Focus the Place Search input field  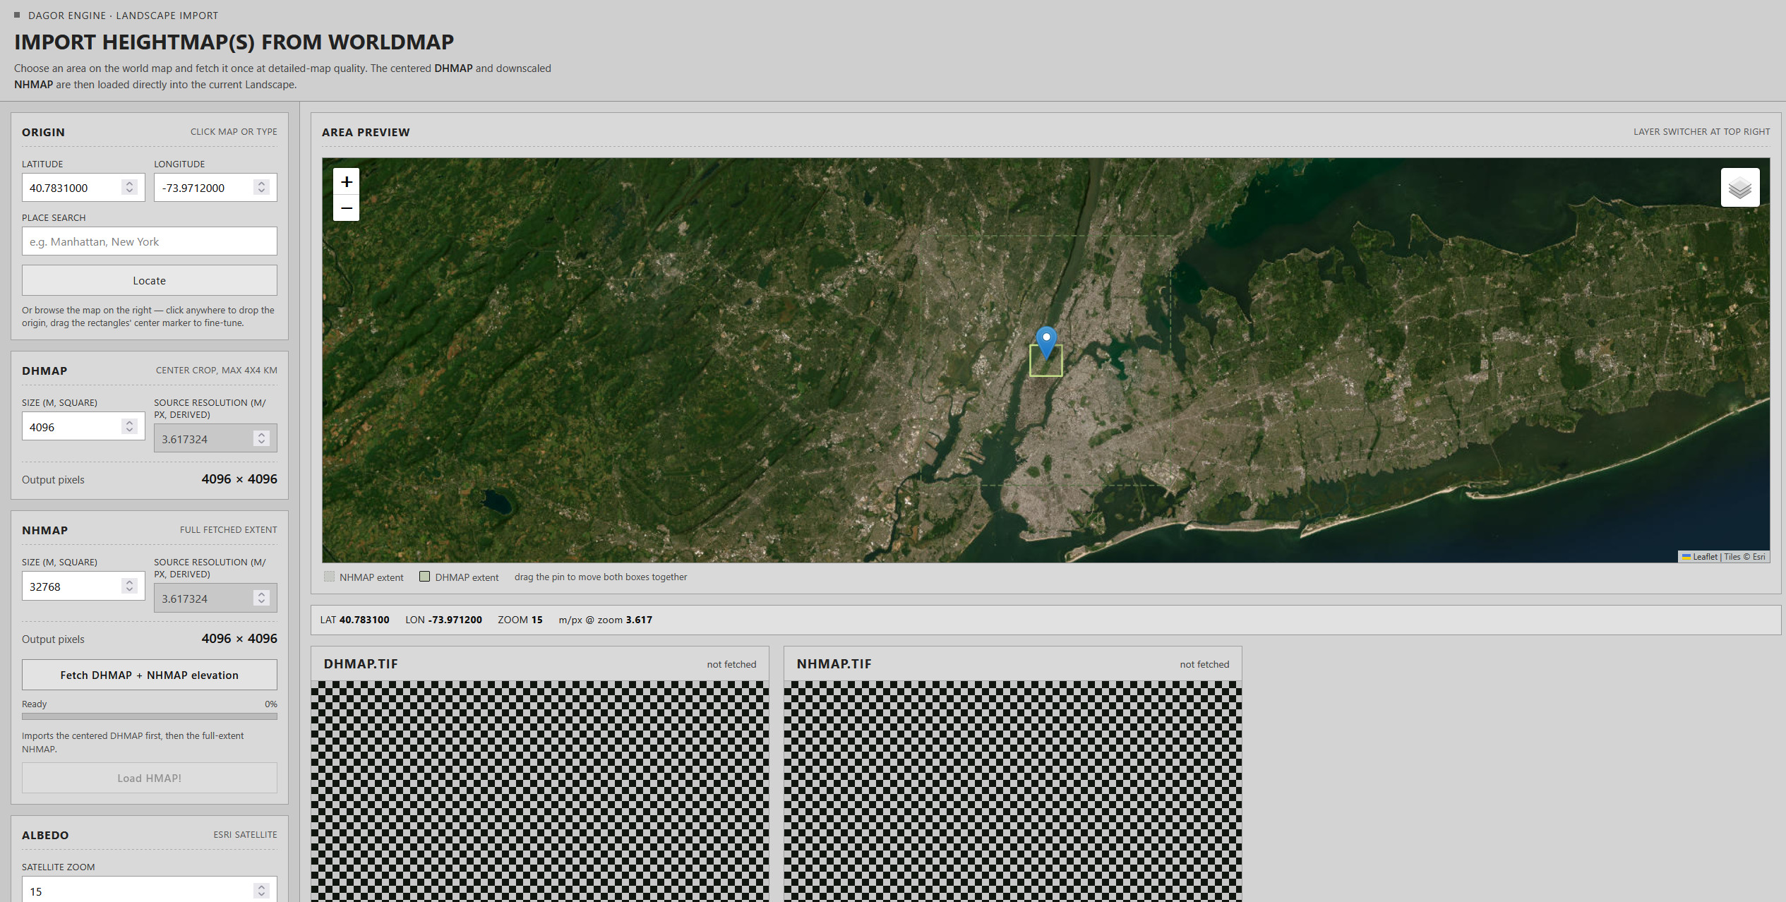[150, 241]
